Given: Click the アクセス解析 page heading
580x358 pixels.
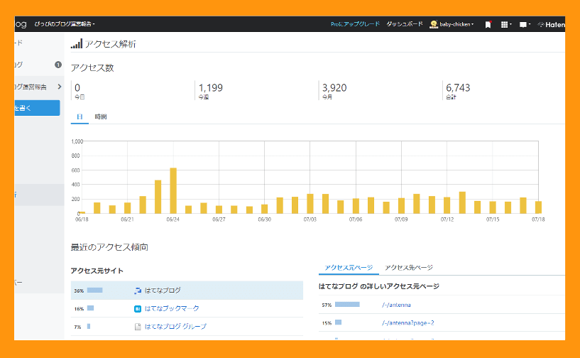Looking at the screenshot, I should point(110,44).
